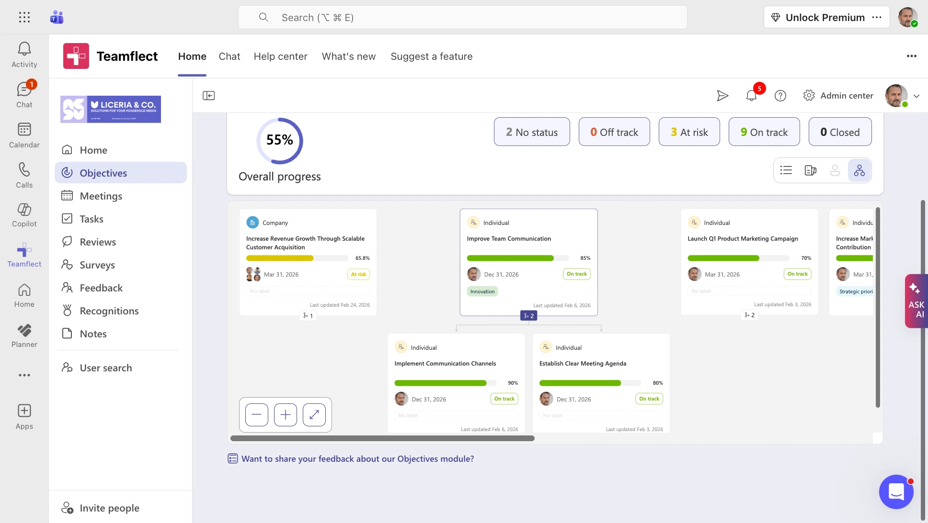Viewport: 928px width, 523px height.
Task: Click Invite people
Action: 109,508
